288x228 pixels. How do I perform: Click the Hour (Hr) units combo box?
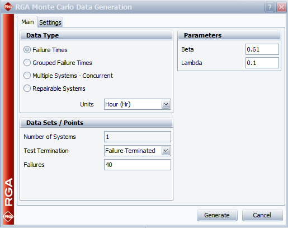138,104
